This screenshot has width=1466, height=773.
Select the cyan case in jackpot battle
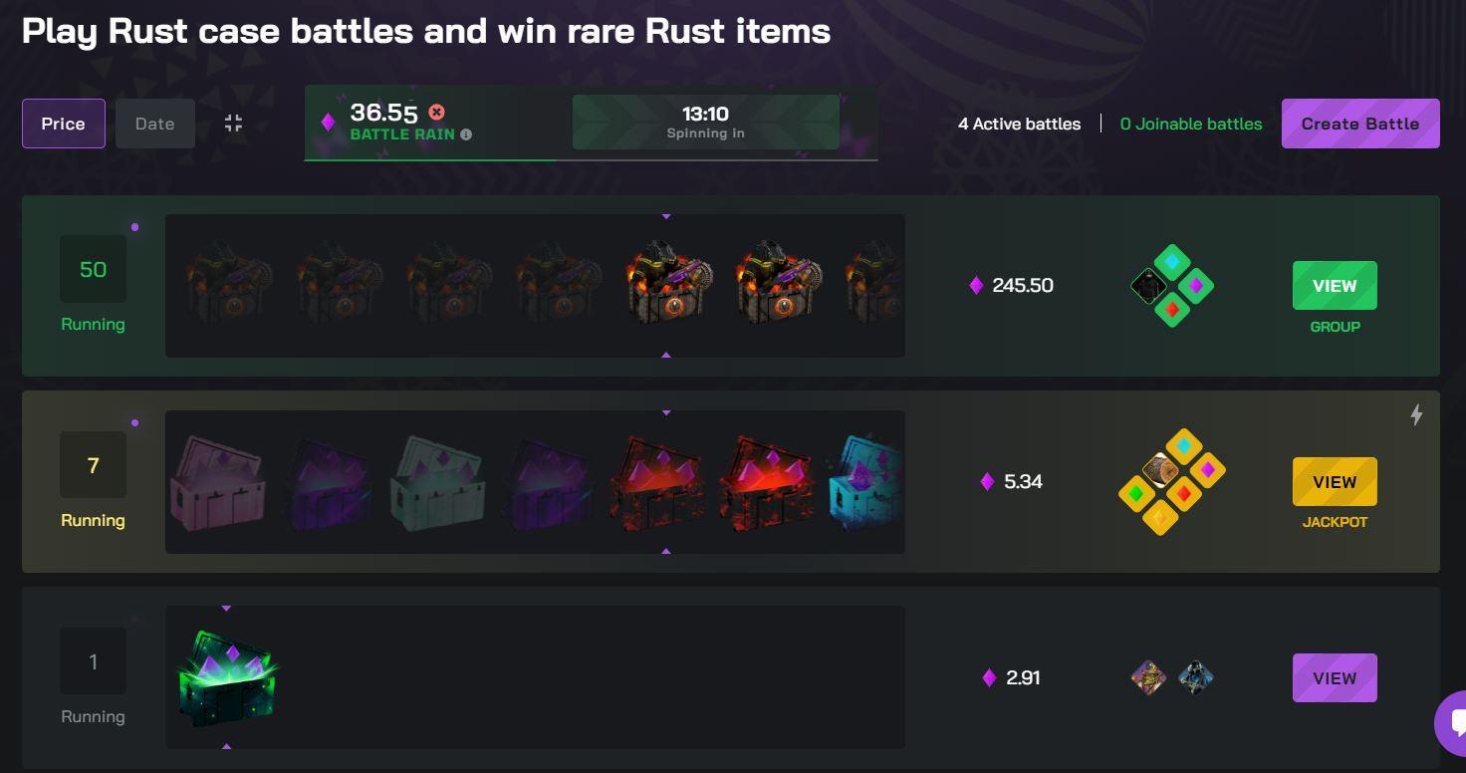click(865, 482)
